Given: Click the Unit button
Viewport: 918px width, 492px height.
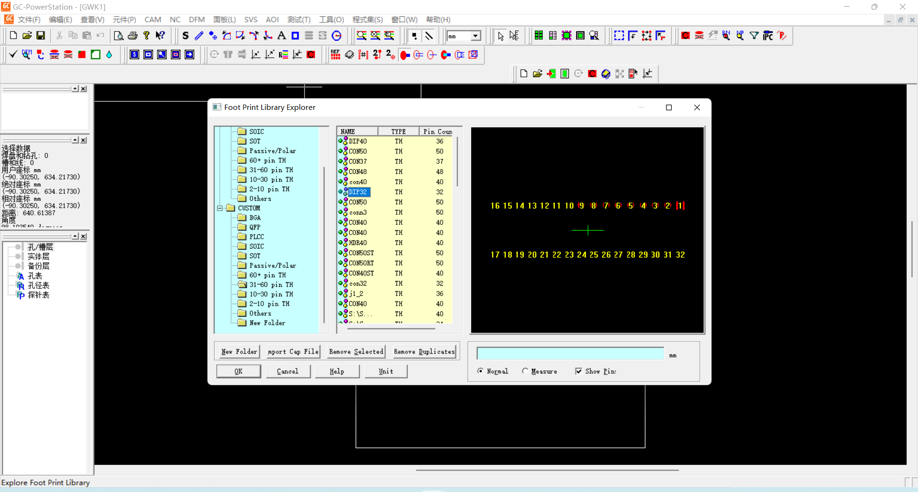Looking at the screenshot, I should tap(386, 371).
